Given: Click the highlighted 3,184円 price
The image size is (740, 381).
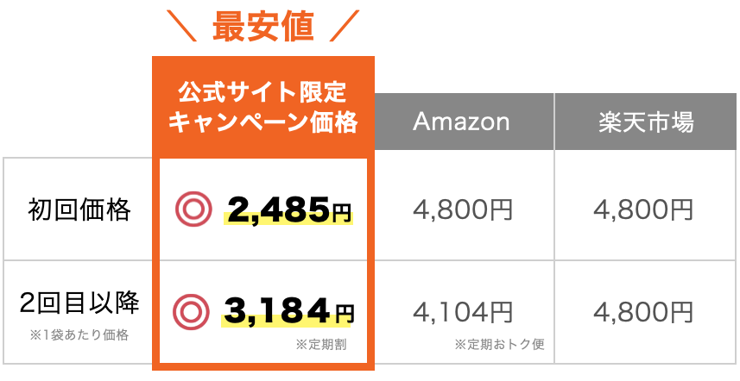Looking at the screenshot, I should click(288, 309).
